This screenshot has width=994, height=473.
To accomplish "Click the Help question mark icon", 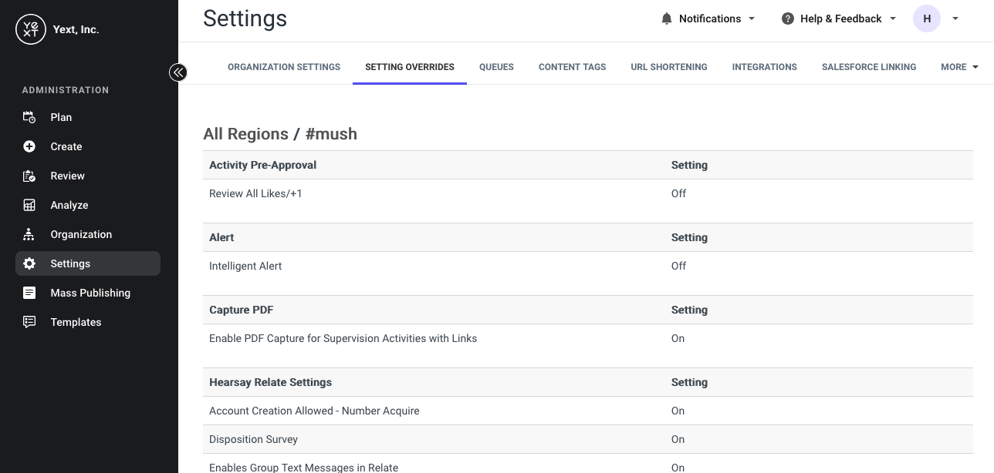I will point(788,18).
